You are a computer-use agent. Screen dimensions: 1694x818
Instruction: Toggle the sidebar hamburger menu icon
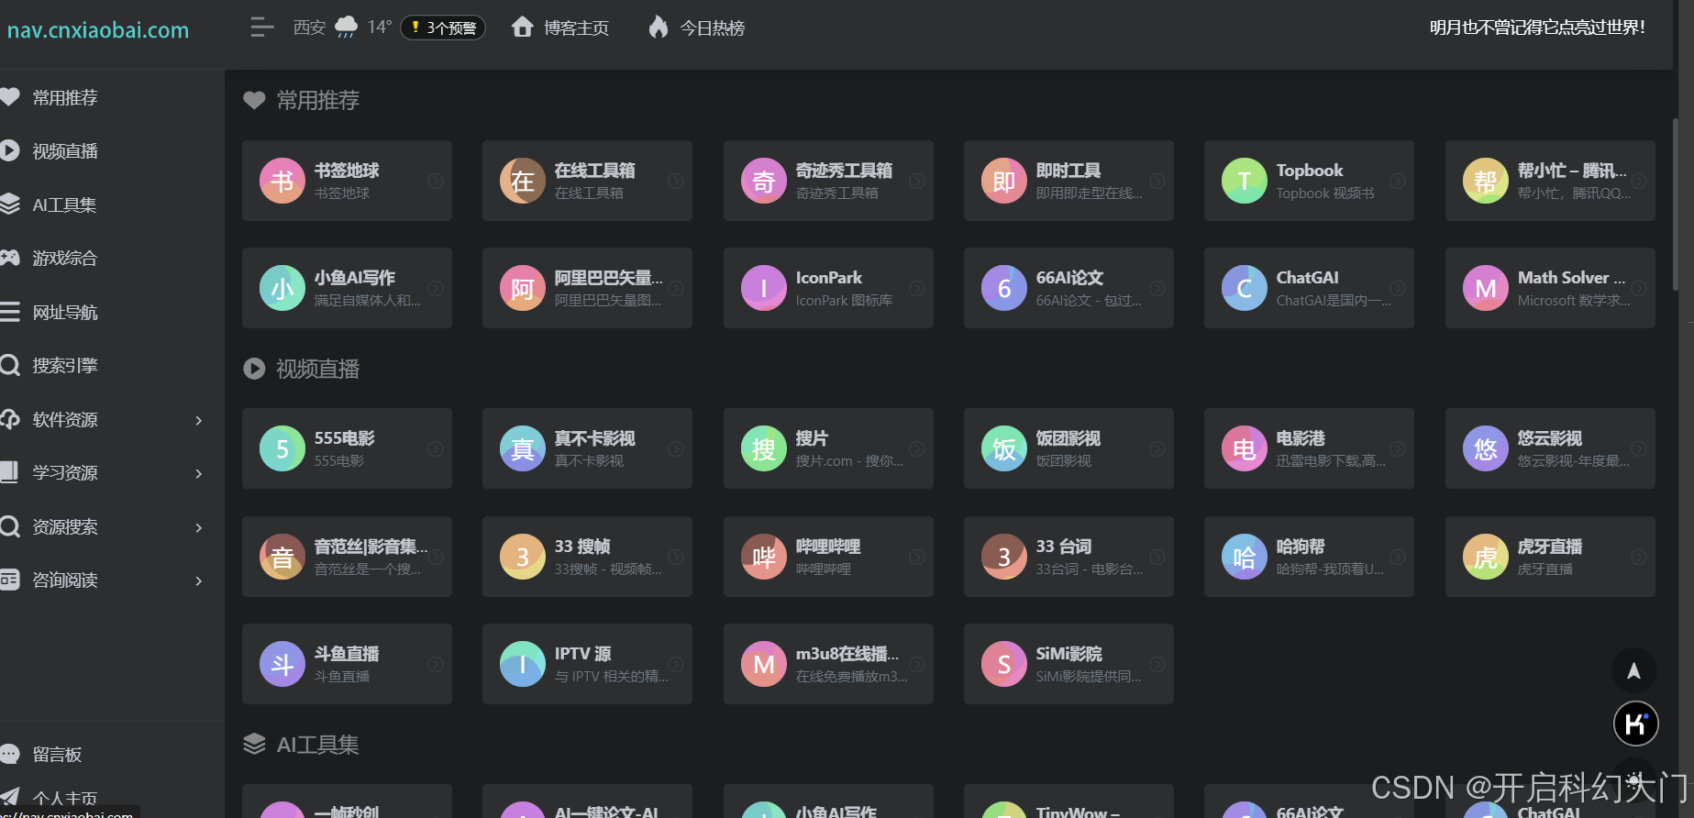(x=262, y=28)
